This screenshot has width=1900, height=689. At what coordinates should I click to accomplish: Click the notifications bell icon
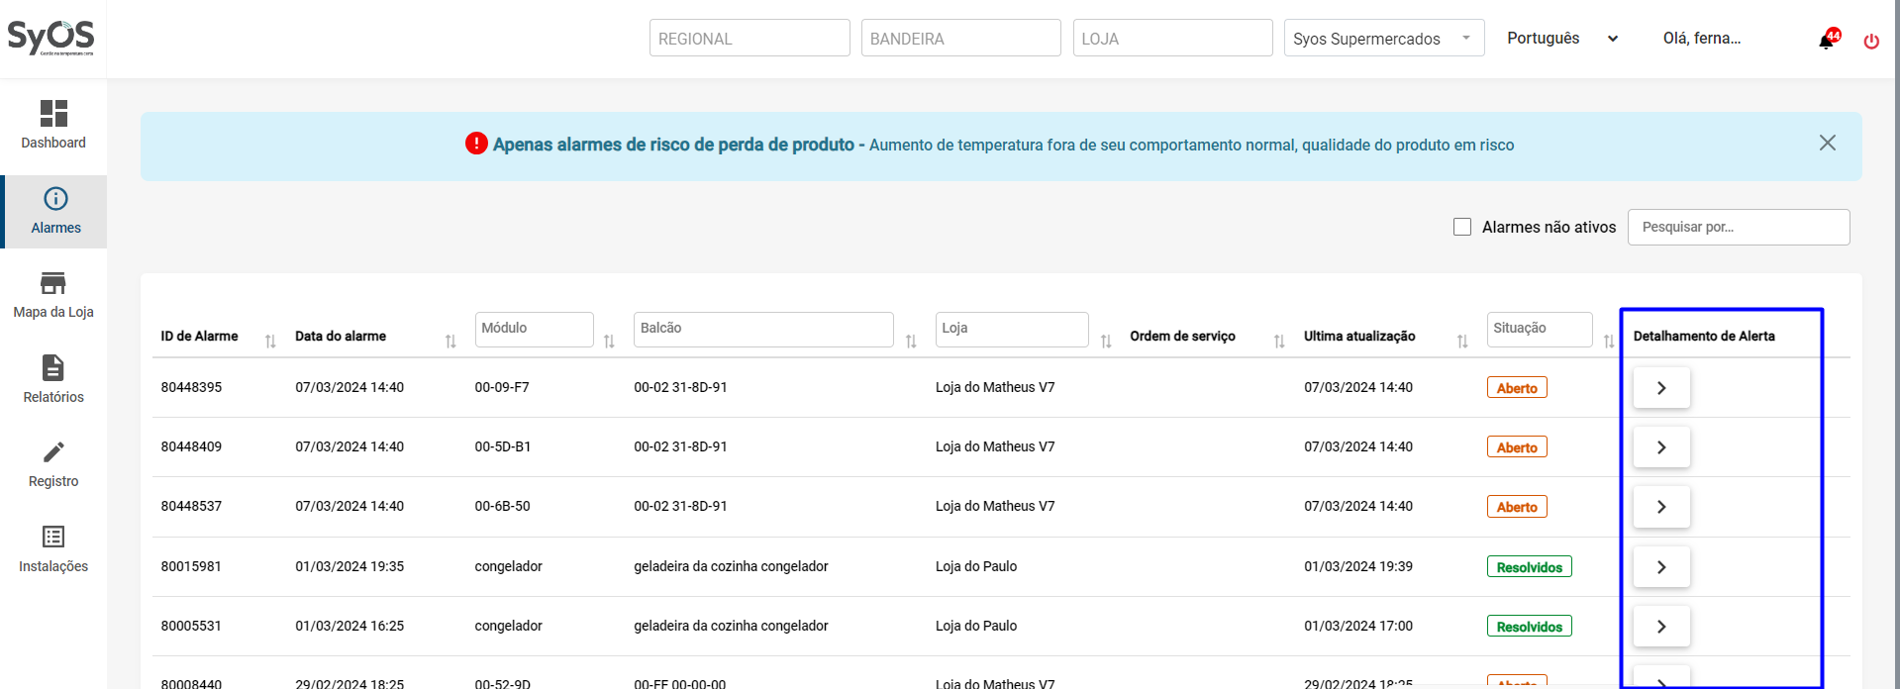coord(1827,41)
